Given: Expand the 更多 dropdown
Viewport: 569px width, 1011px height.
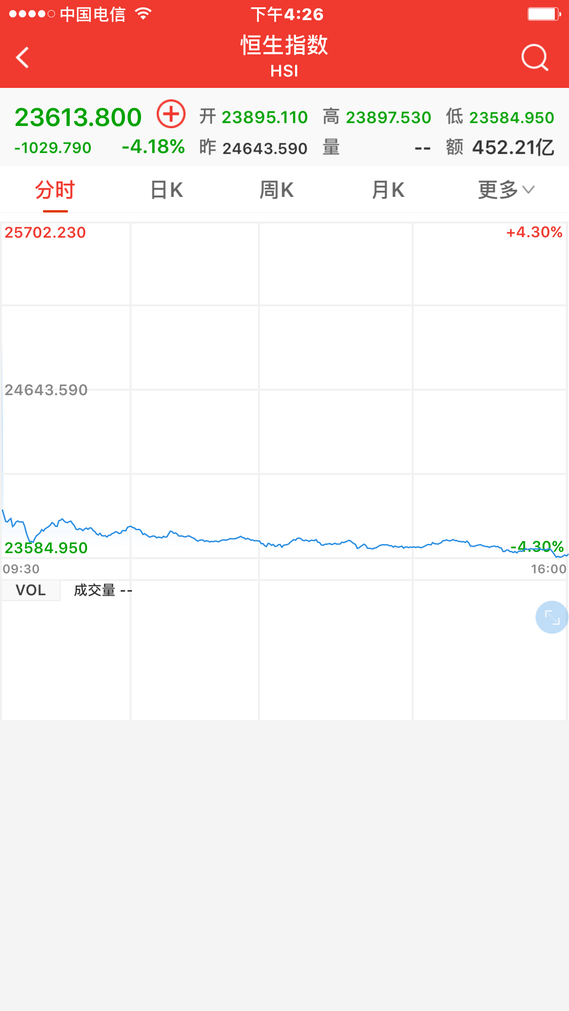Looking at the screenshot, I should point(506,190).
